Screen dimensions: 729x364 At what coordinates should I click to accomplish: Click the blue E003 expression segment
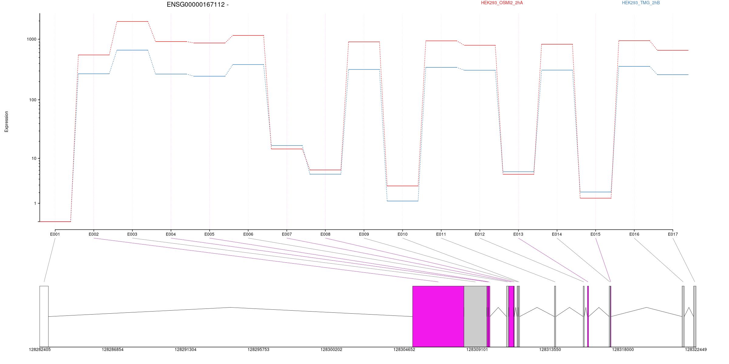coord(132,50)
